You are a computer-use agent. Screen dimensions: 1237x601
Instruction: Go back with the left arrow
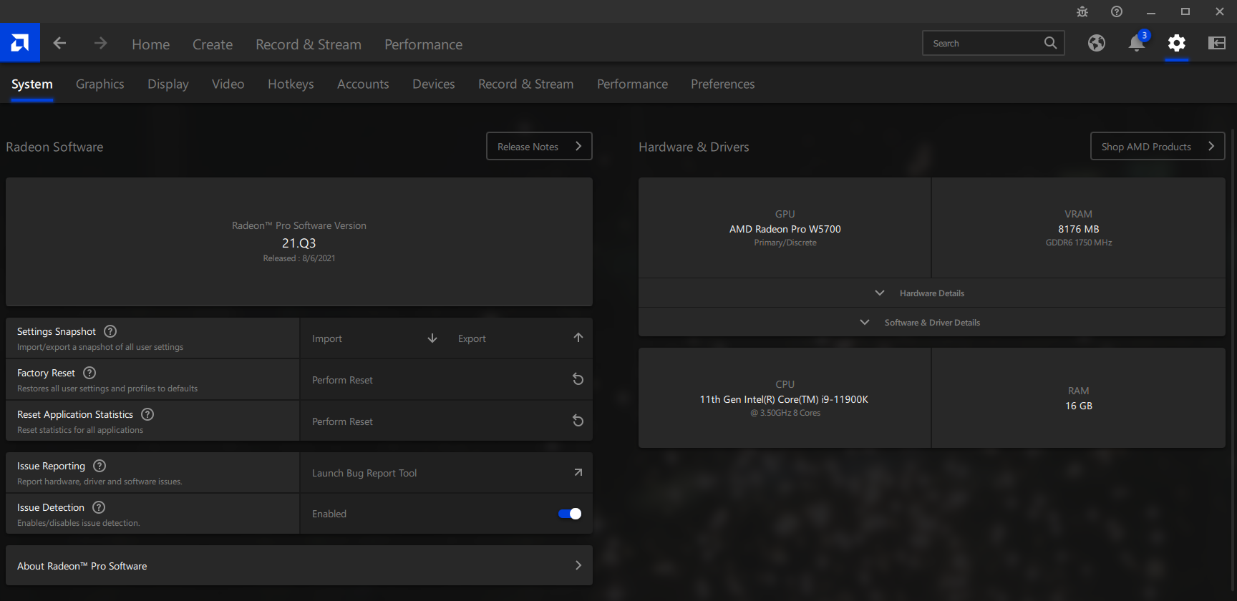point(60,44)
